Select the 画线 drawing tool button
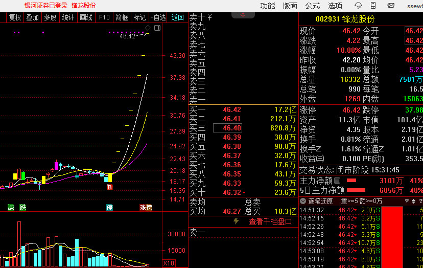This screenshot has height=268, width=423. point(86,17)
